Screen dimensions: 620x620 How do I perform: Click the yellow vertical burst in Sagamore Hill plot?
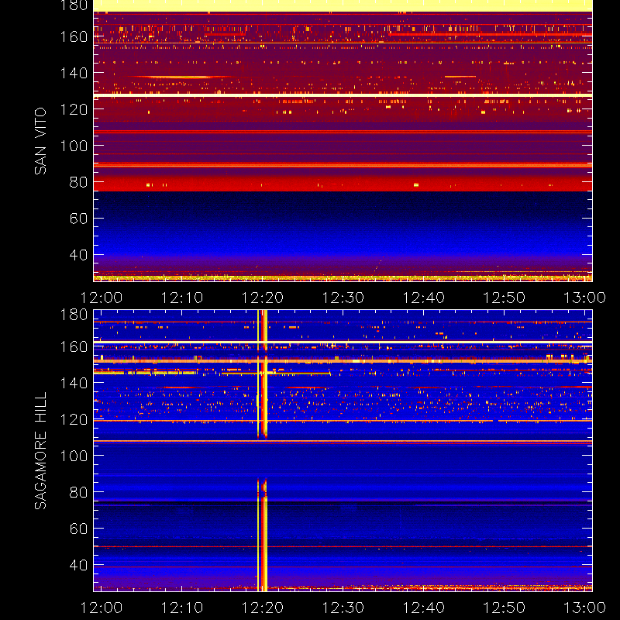(x=263, y=451)
